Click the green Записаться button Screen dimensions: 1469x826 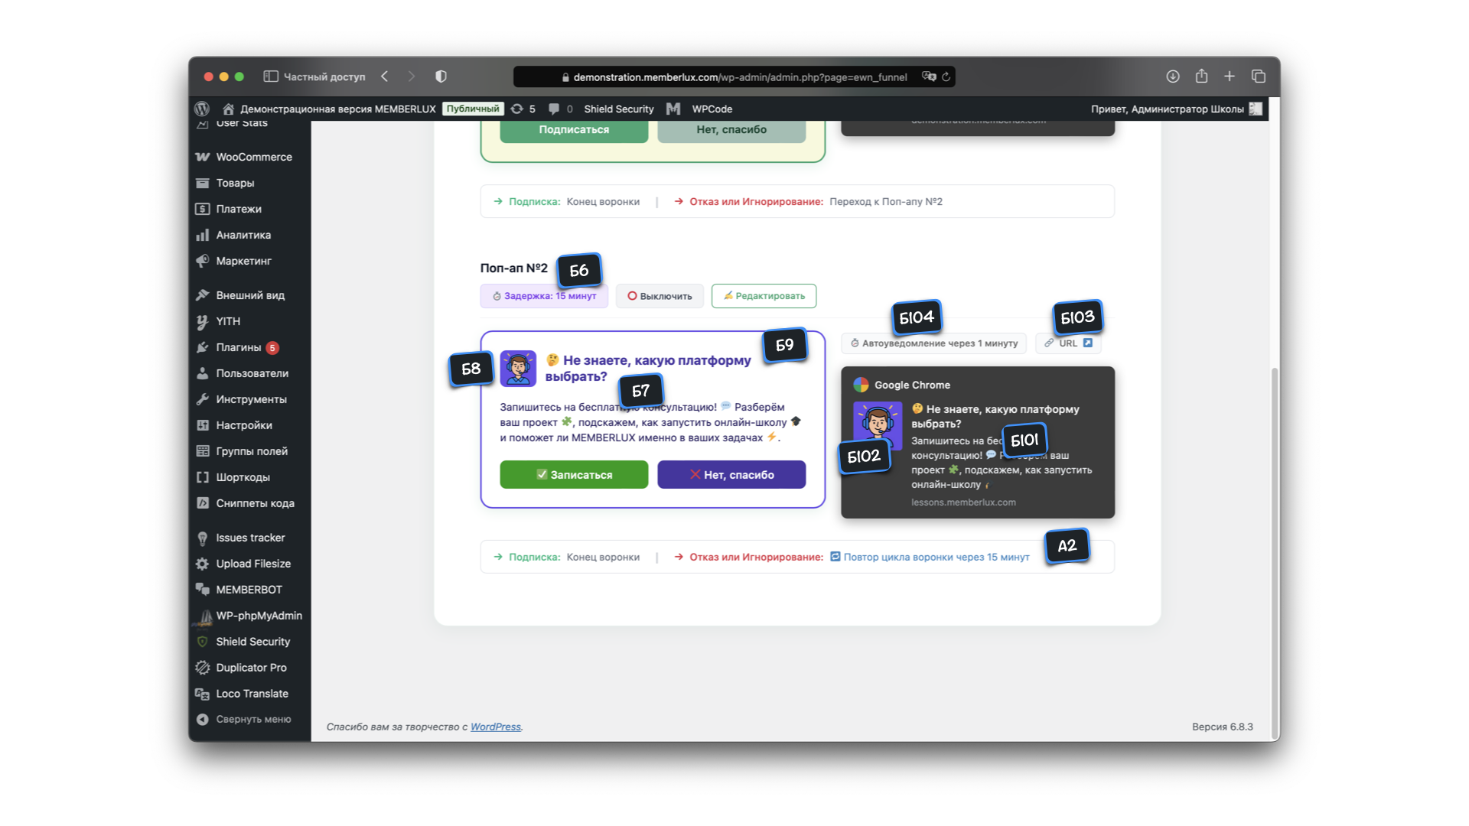point(574,474)
